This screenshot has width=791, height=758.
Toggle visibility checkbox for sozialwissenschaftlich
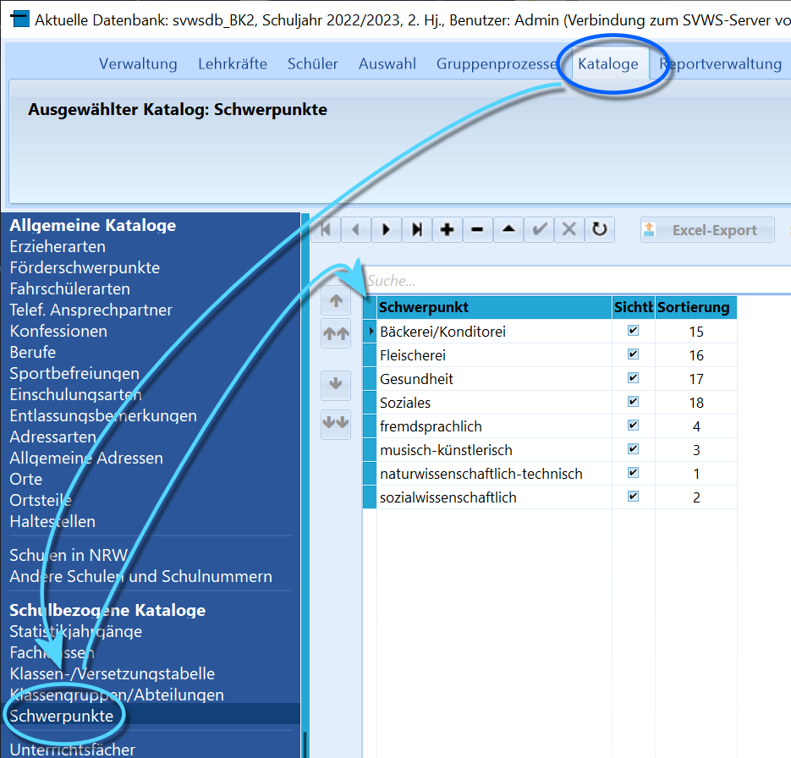pos(633,497)
